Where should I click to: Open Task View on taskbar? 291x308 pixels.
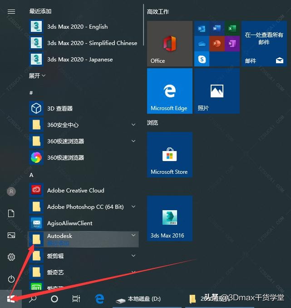pos(76,299)
